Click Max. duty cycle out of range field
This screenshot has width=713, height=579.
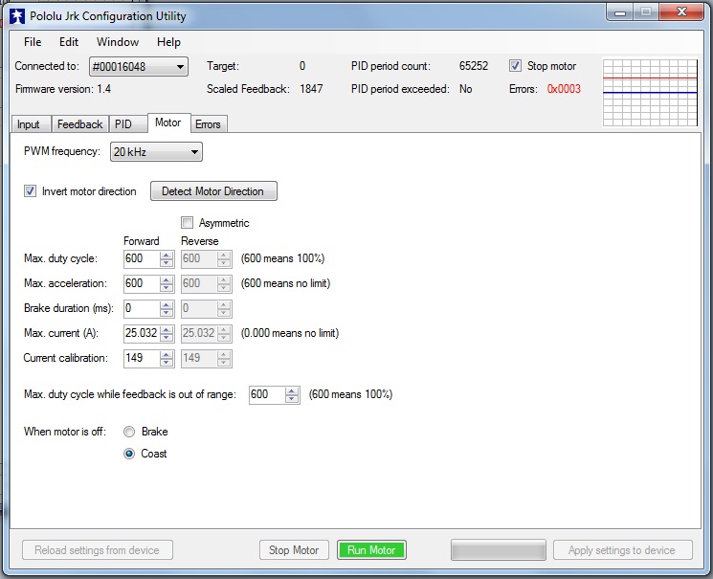pos(267,394)
